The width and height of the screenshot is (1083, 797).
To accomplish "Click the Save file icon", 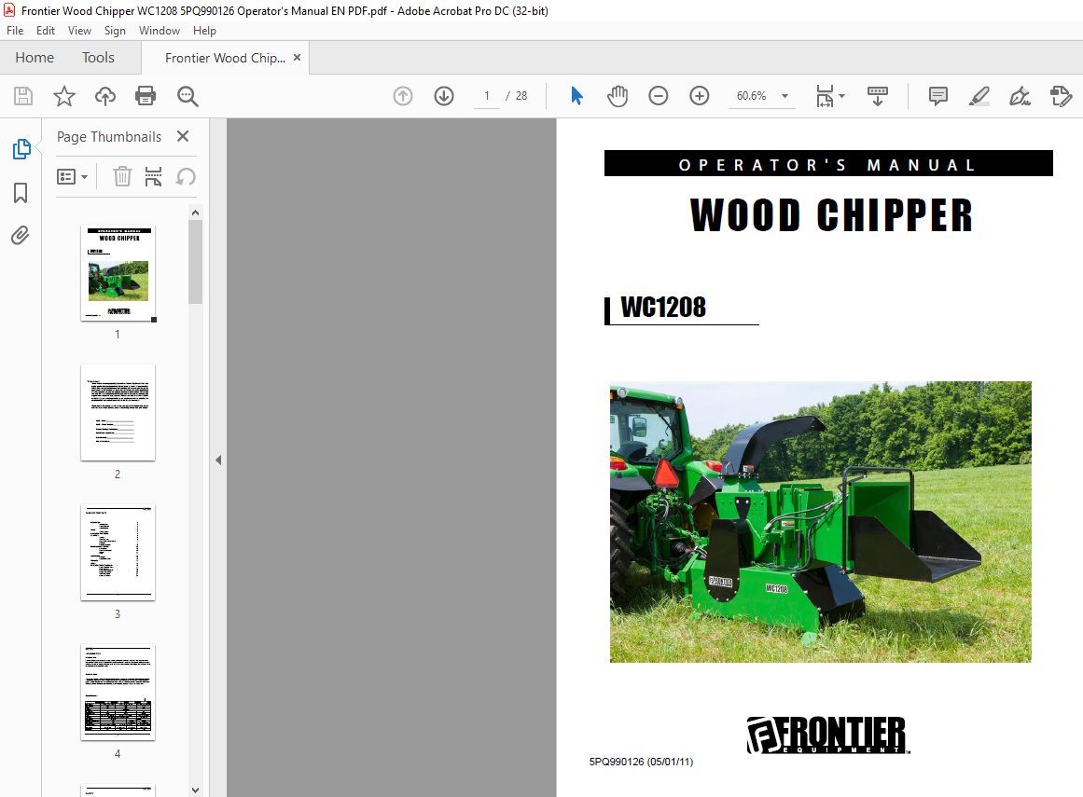I will (23, 96).
